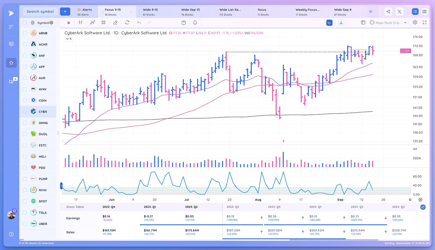Select RIVN in the watchlist
The height and width of the screenshot is (250, 435).
pyautogui.click(x=38, y=190)
